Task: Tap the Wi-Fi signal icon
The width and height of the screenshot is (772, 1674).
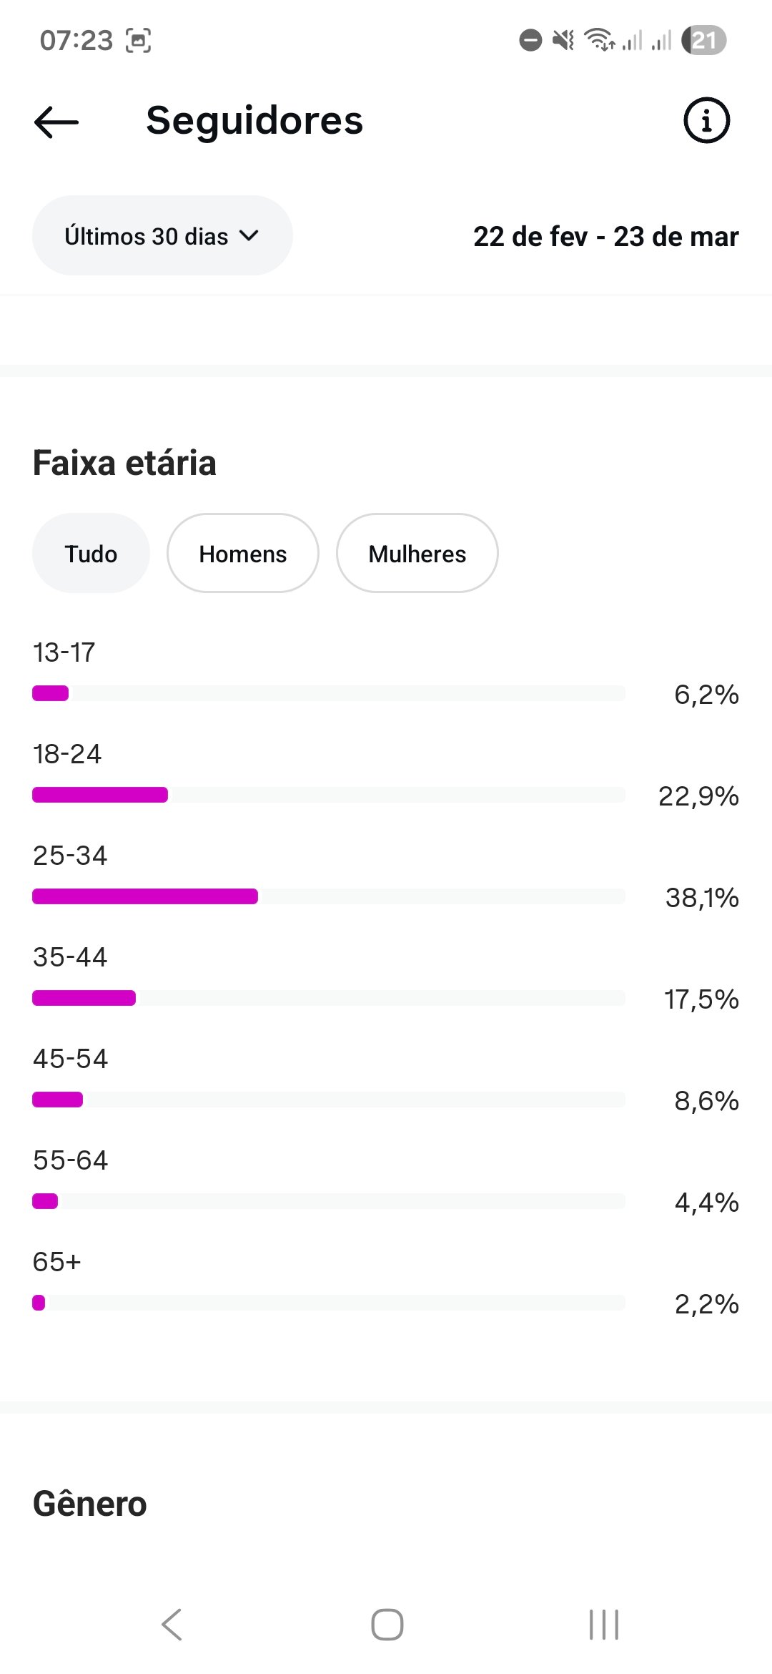Action: tap(599, 40)
